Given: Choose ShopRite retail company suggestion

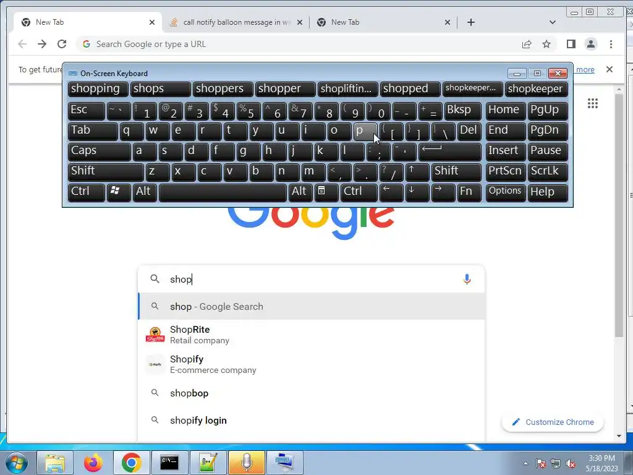Looking at the screenshot, I should (x=312, y=335).
